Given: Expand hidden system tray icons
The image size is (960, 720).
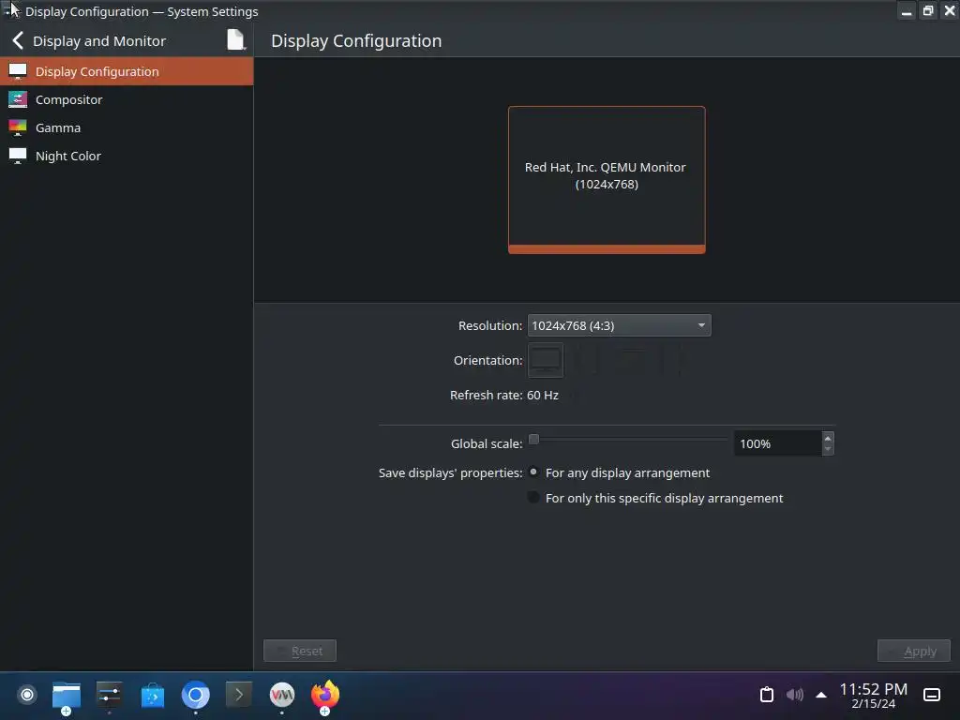Looking at the screenshot, I should [821, 695].
